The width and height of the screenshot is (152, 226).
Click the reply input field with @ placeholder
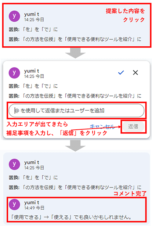coord(76,111)
